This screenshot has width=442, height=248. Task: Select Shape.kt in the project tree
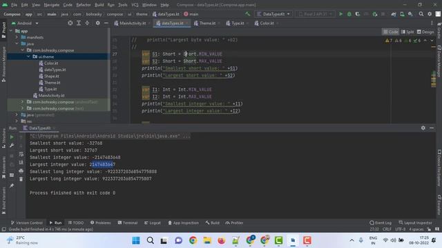[49, 76]
